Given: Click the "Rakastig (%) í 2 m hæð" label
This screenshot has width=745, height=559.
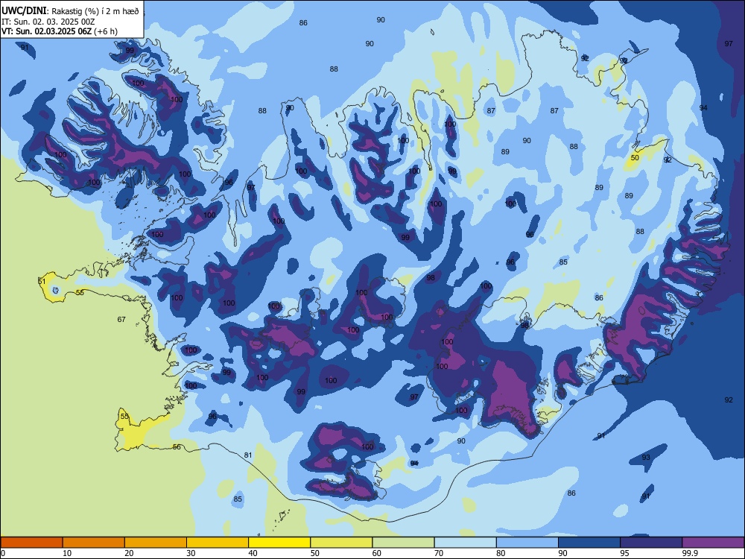Looking at the screenshot, I should 95,11.
